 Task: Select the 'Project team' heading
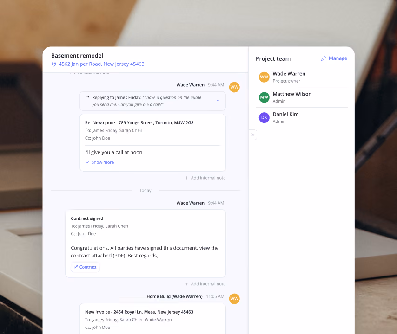point(273,58)
